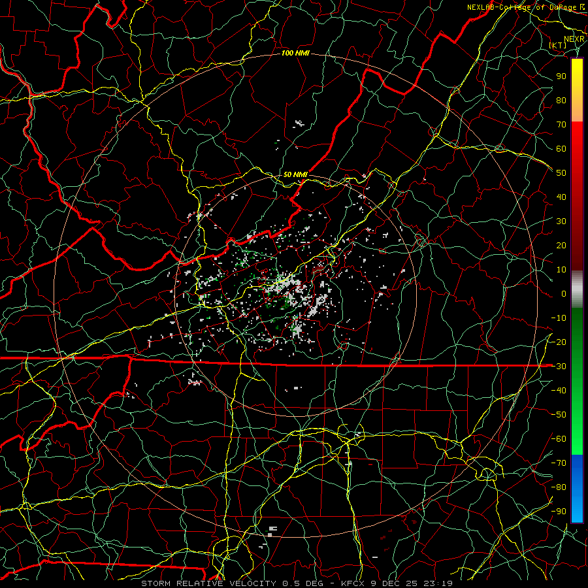Click the 80 value on the velocity scale

coord(561,101)
